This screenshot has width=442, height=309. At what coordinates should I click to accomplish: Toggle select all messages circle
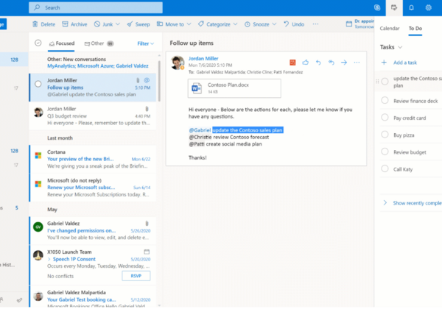coord(38,43)
